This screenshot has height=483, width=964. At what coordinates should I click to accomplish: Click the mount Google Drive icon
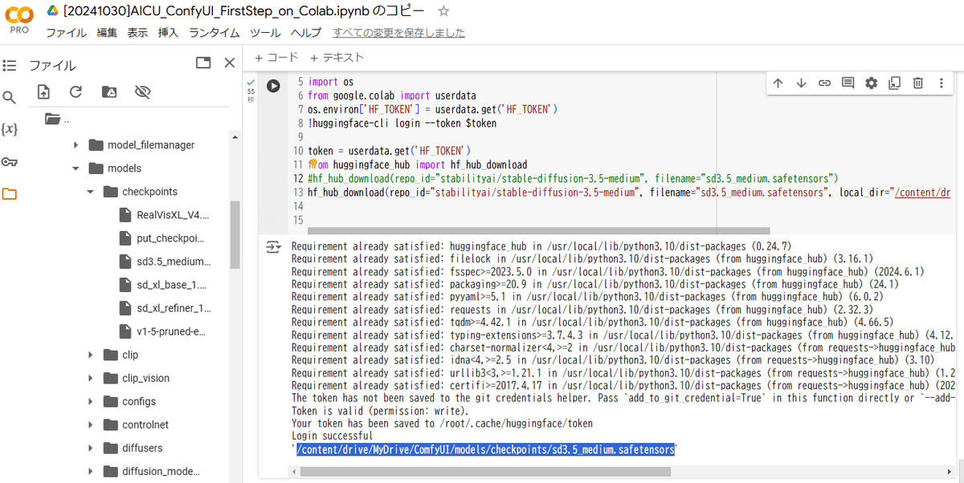click(x=109, y=92)
